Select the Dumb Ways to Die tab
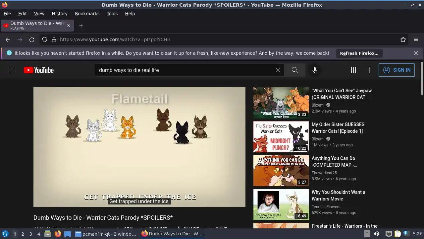This screenshot has height=239, width=424. point(37,26)
